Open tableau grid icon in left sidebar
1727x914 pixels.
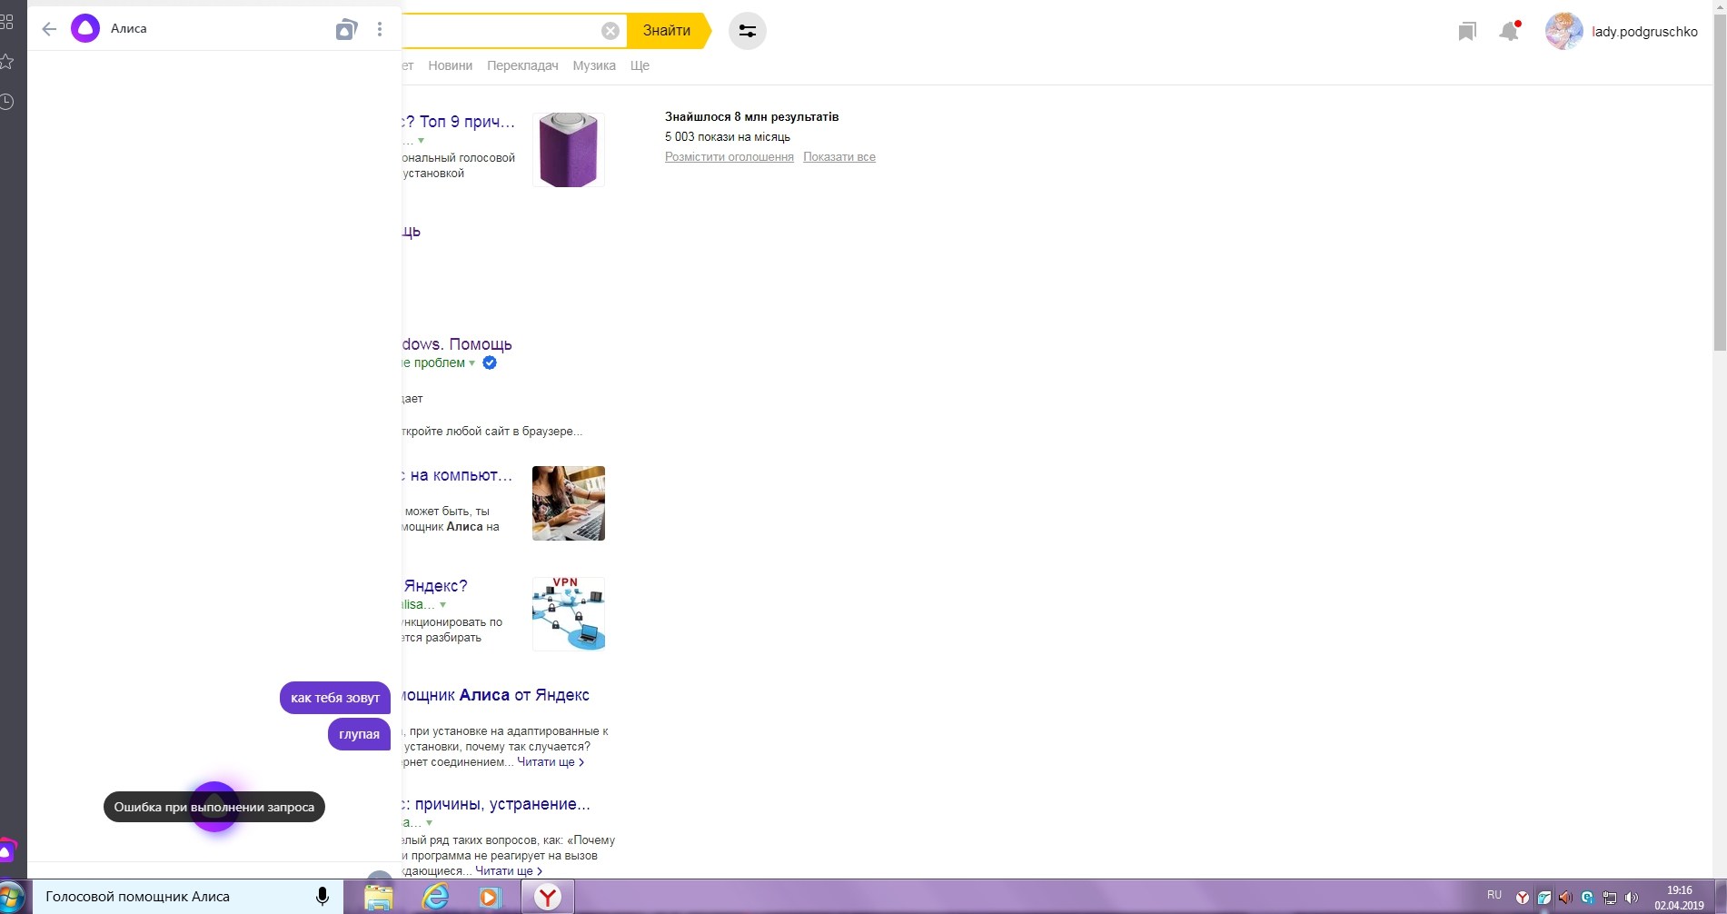click(x=6, y=21)
